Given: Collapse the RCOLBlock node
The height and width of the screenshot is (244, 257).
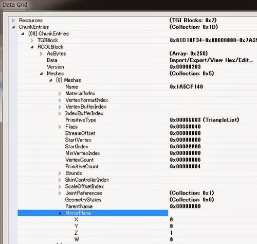Looking at the screenshot, I should (x=32, y=47).
